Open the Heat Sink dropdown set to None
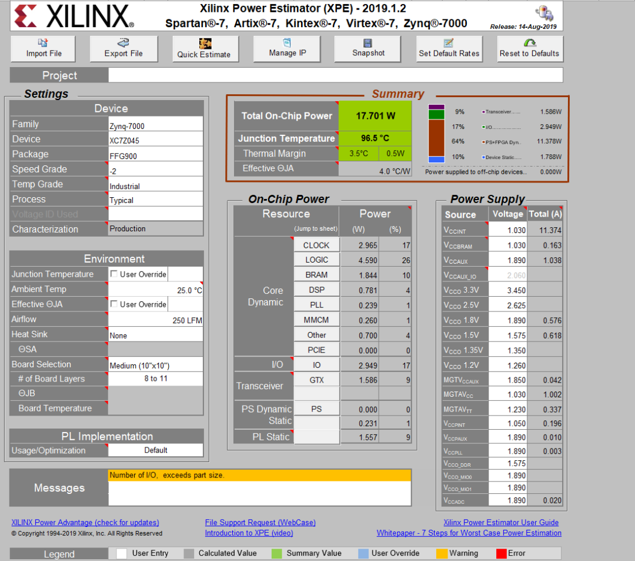This screenshot has height=561, width=635. 155,334
